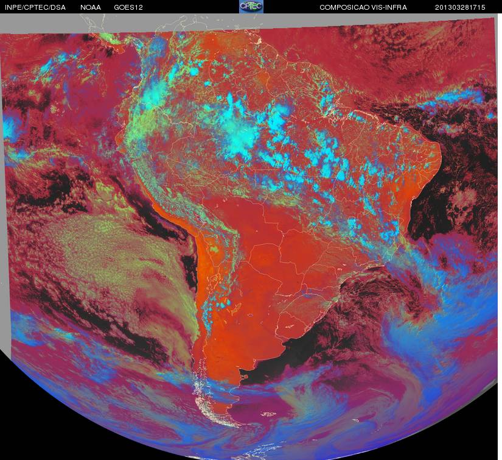Viewport: 502px width, 460px height.
Task: Select the GOES12 satellite label
Action: tap(128, 7)
